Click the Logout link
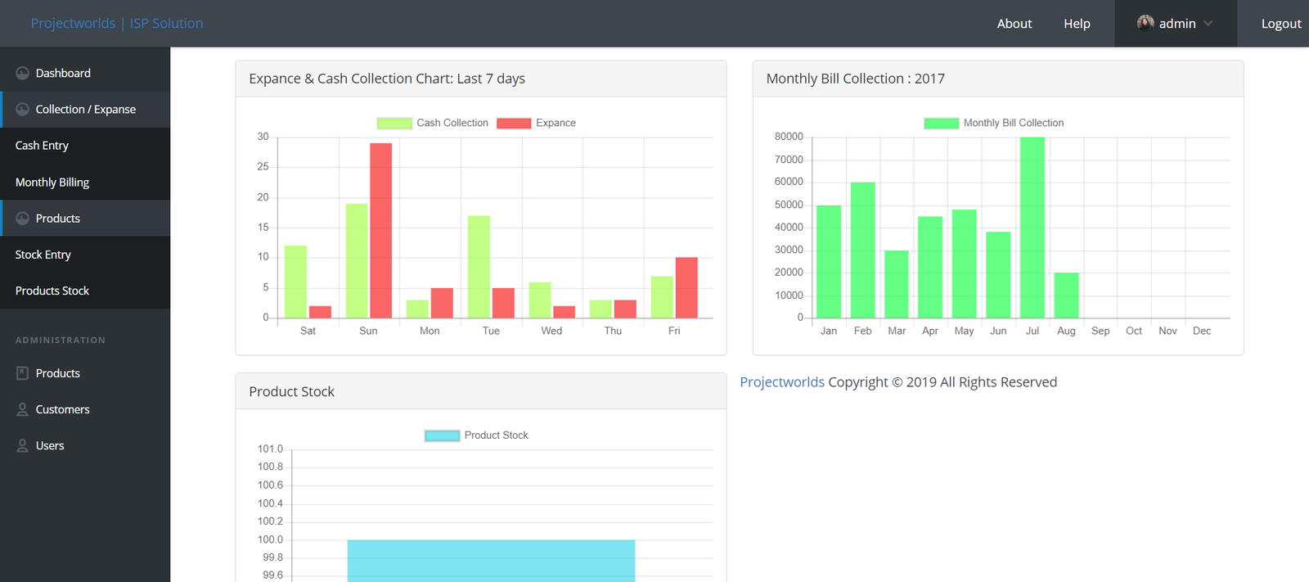This screenshot has width=1309, height=582. (1280, 24)
